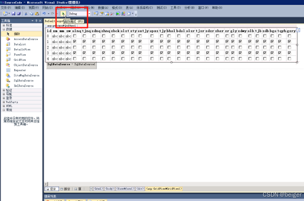Open the 文件(F) menu
304x201 pixels.
[6, 8]
